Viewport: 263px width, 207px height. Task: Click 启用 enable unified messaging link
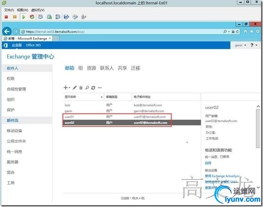208,163
